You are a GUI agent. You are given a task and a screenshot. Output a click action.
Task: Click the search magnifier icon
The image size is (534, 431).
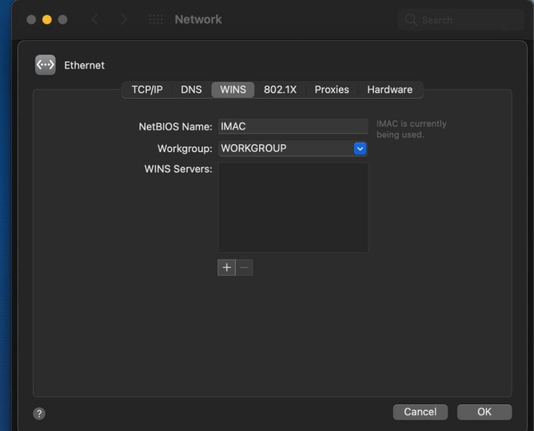pyautogui.click(x=411, y=20)
